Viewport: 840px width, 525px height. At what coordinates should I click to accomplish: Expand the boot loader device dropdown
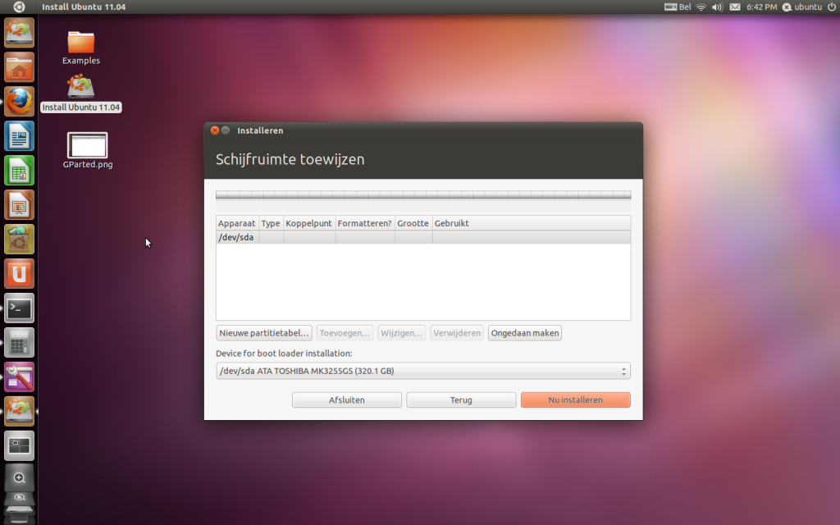[422, 372]
